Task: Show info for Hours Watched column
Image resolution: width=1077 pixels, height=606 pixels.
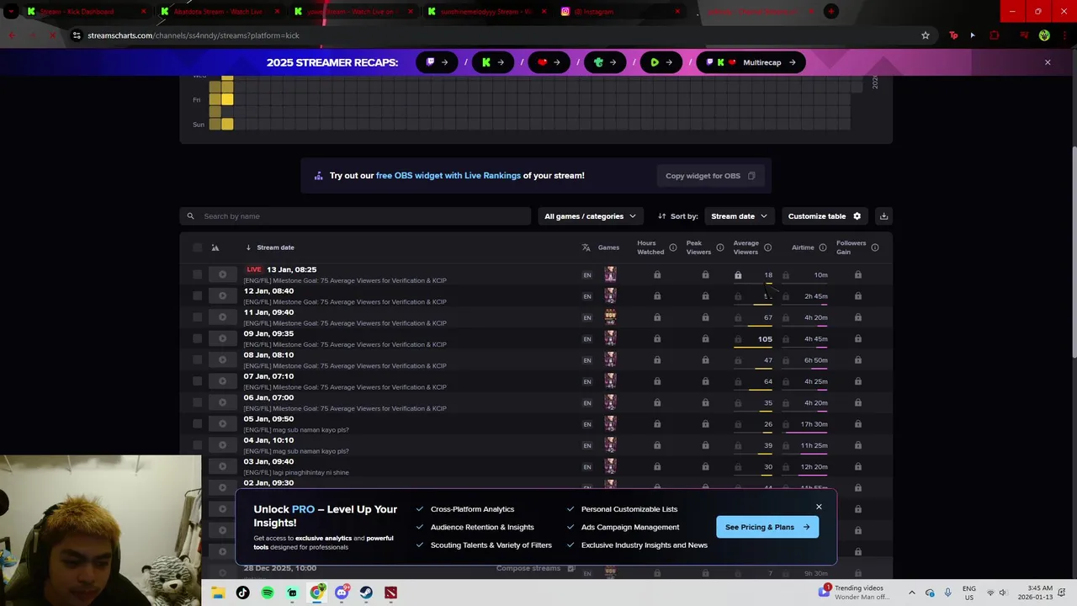Action: tap(673, 247)
